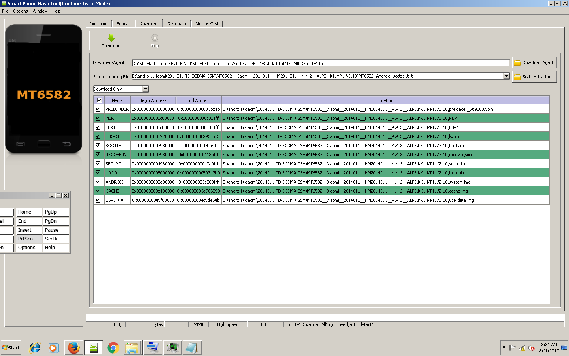569x356 pixels.
Task: Click the Begin Address column header
Action: click(x=153, y=100)
